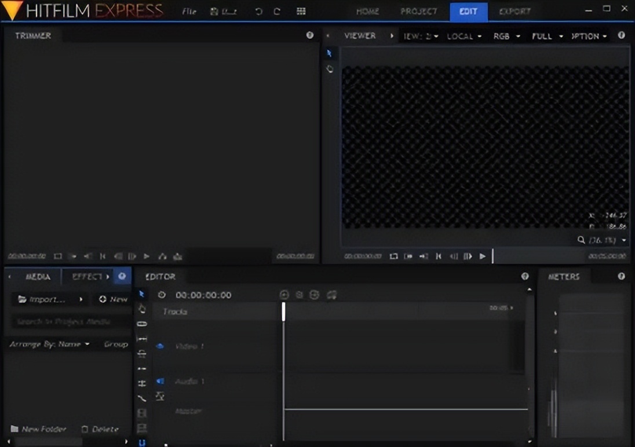Open the Arrange By: Name dropdown
Viewport: 635px width, 447px height.
coord(50,344)
